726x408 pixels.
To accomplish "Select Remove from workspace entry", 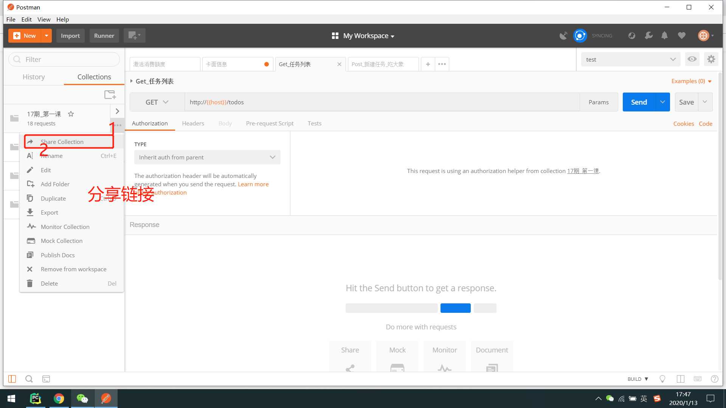I will pos(71,269).
